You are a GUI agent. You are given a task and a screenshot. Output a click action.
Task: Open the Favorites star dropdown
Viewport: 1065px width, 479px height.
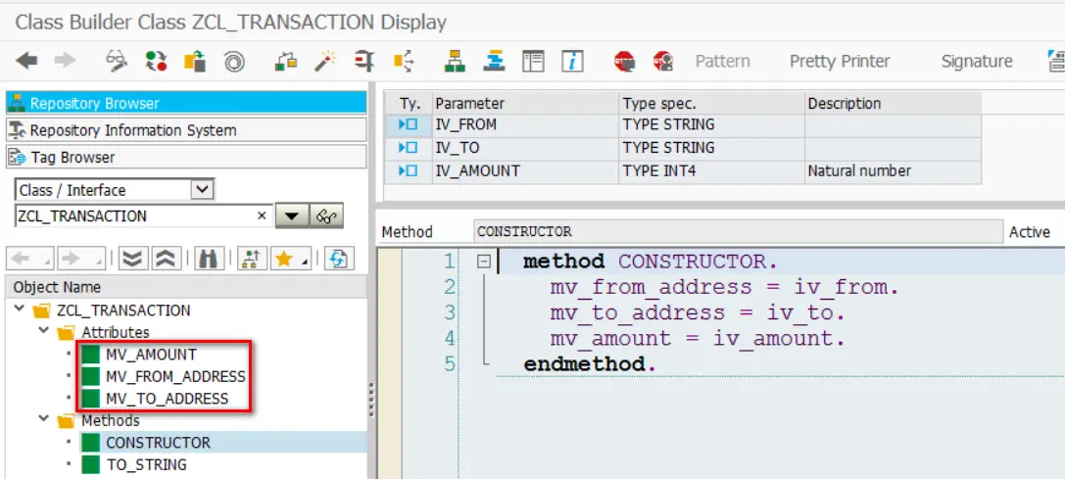click(x=290, y=259)
